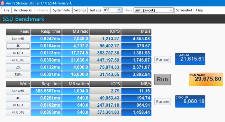Open the IOmeter menu
The image size is (225, 122).
coord(42,10)
